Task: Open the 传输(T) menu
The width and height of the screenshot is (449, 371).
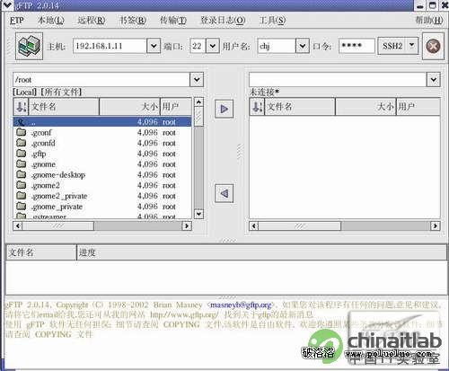Action: tap(173, 21)
